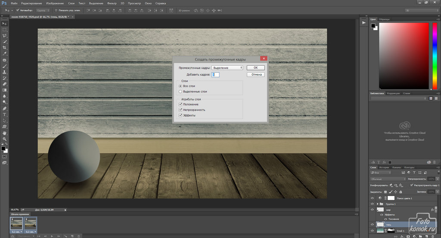This screenshot has width=441, height=238.
Task: Select the Hand tool
Action: (4, 133)
